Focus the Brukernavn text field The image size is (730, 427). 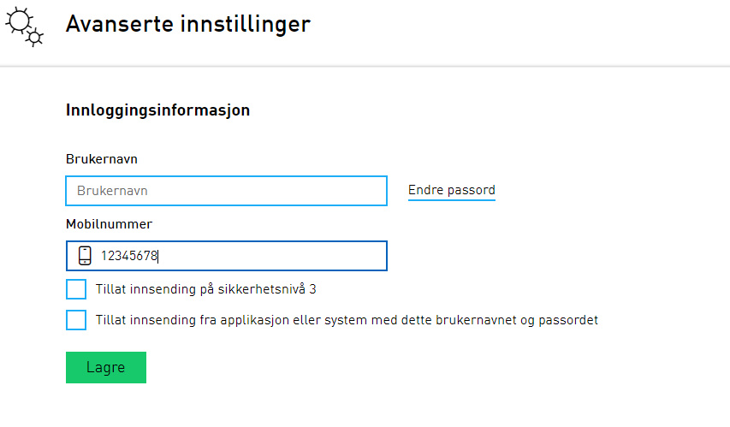click(226, 191)
